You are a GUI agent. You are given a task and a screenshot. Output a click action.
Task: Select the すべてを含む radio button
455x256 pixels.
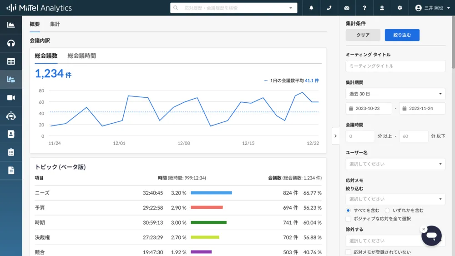tap(349, 211)
